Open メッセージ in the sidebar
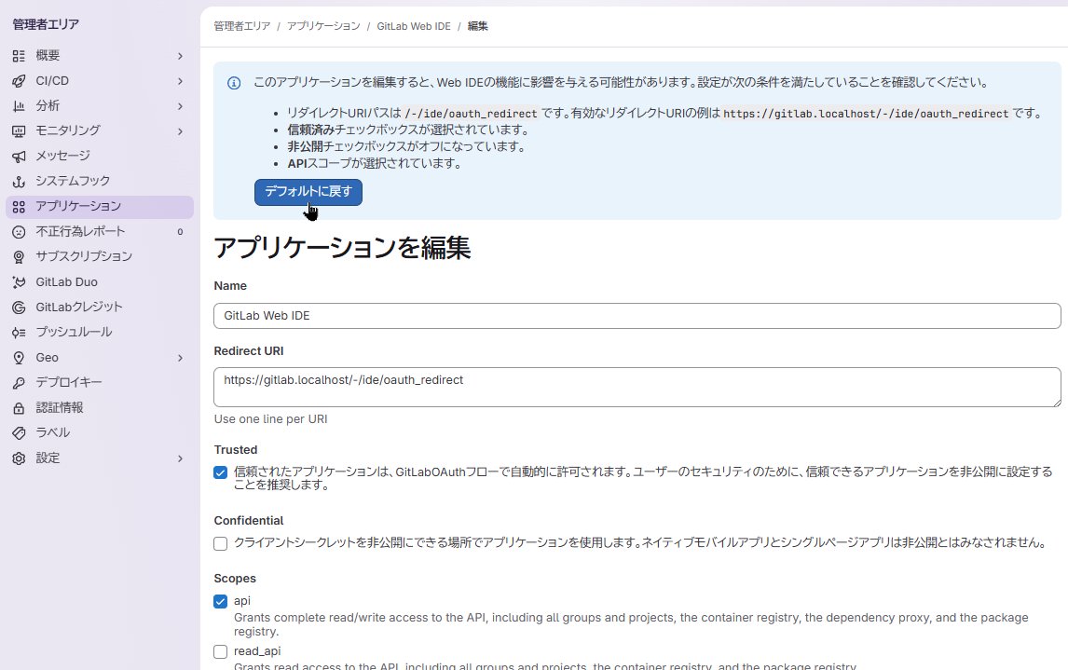 [100, 156]
